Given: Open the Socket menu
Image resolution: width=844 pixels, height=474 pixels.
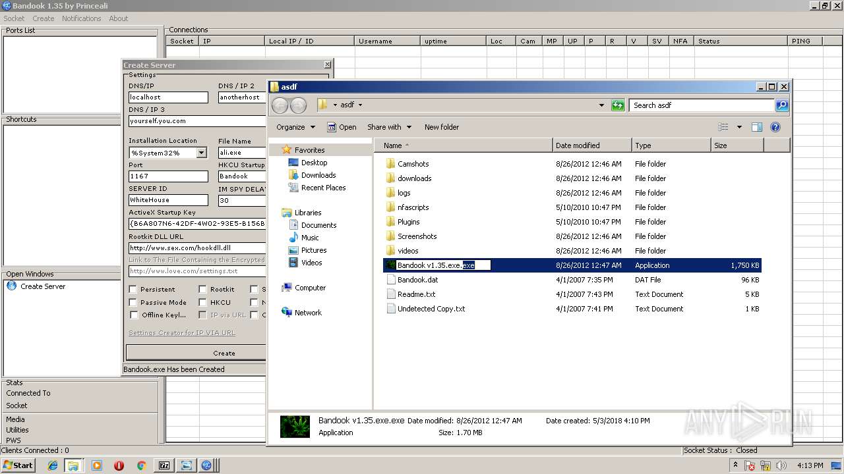Looking at the screenshot, I should (x=14, y=18).
